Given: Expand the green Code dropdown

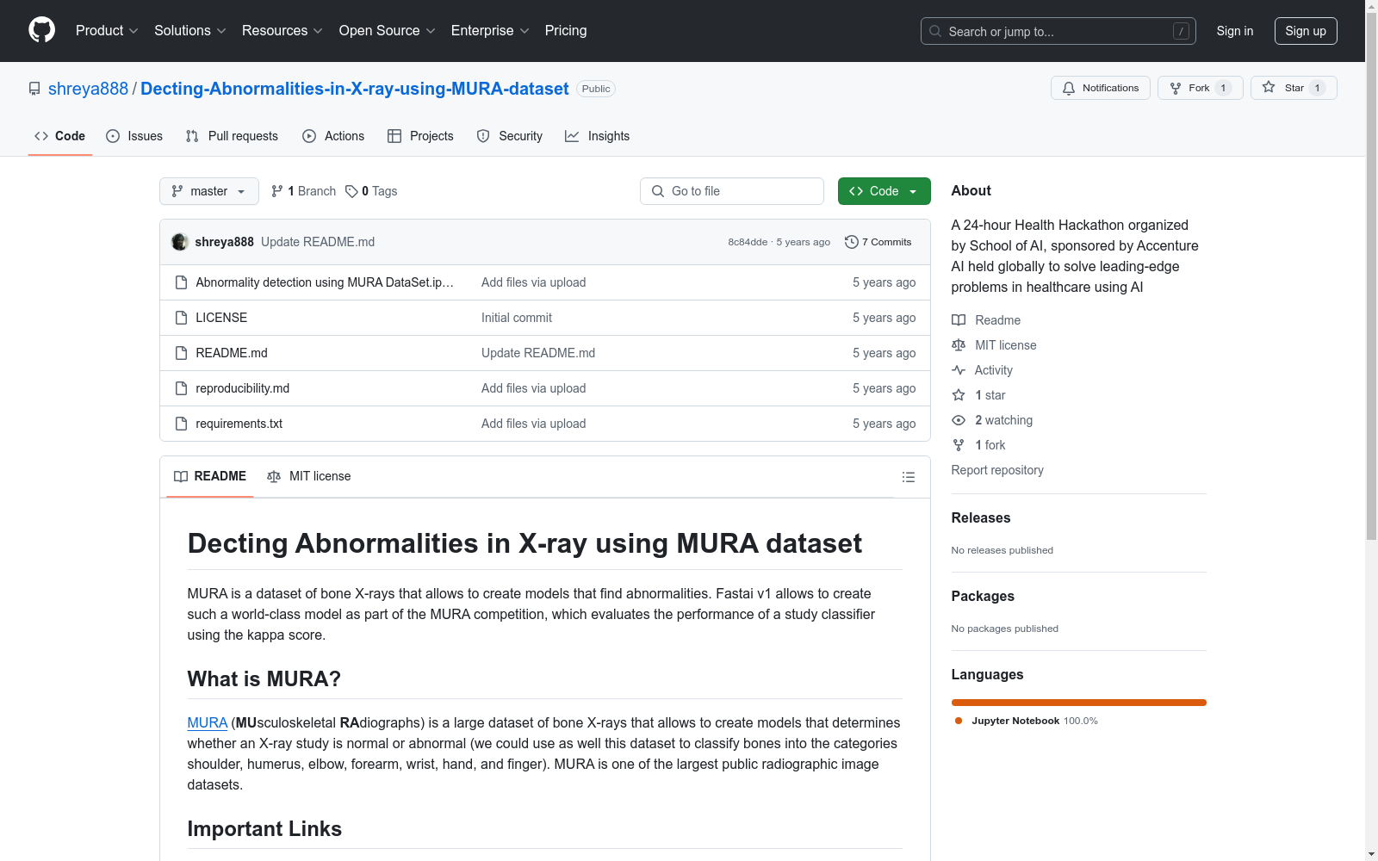Looking at the screenshot, I should 884,191.
